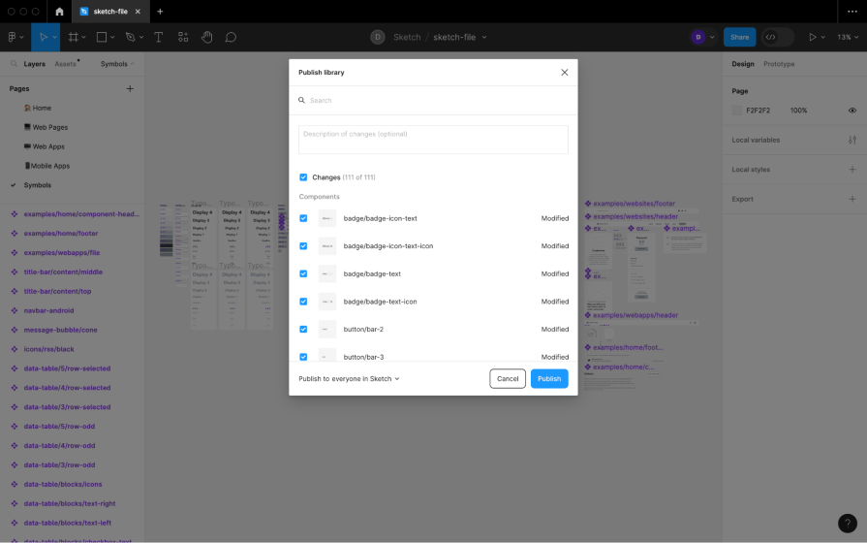Screen dimensions: 867x543
Task: Open the Resources tool in toolbar
Action: [182, 37]
